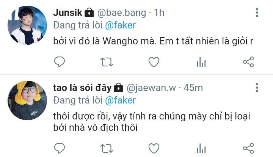Like the tweet from @jaewan.w

[154, 149]
